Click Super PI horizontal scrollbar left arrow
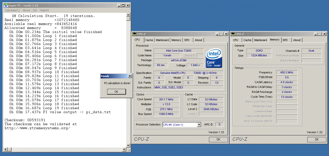 coord(6,149)
